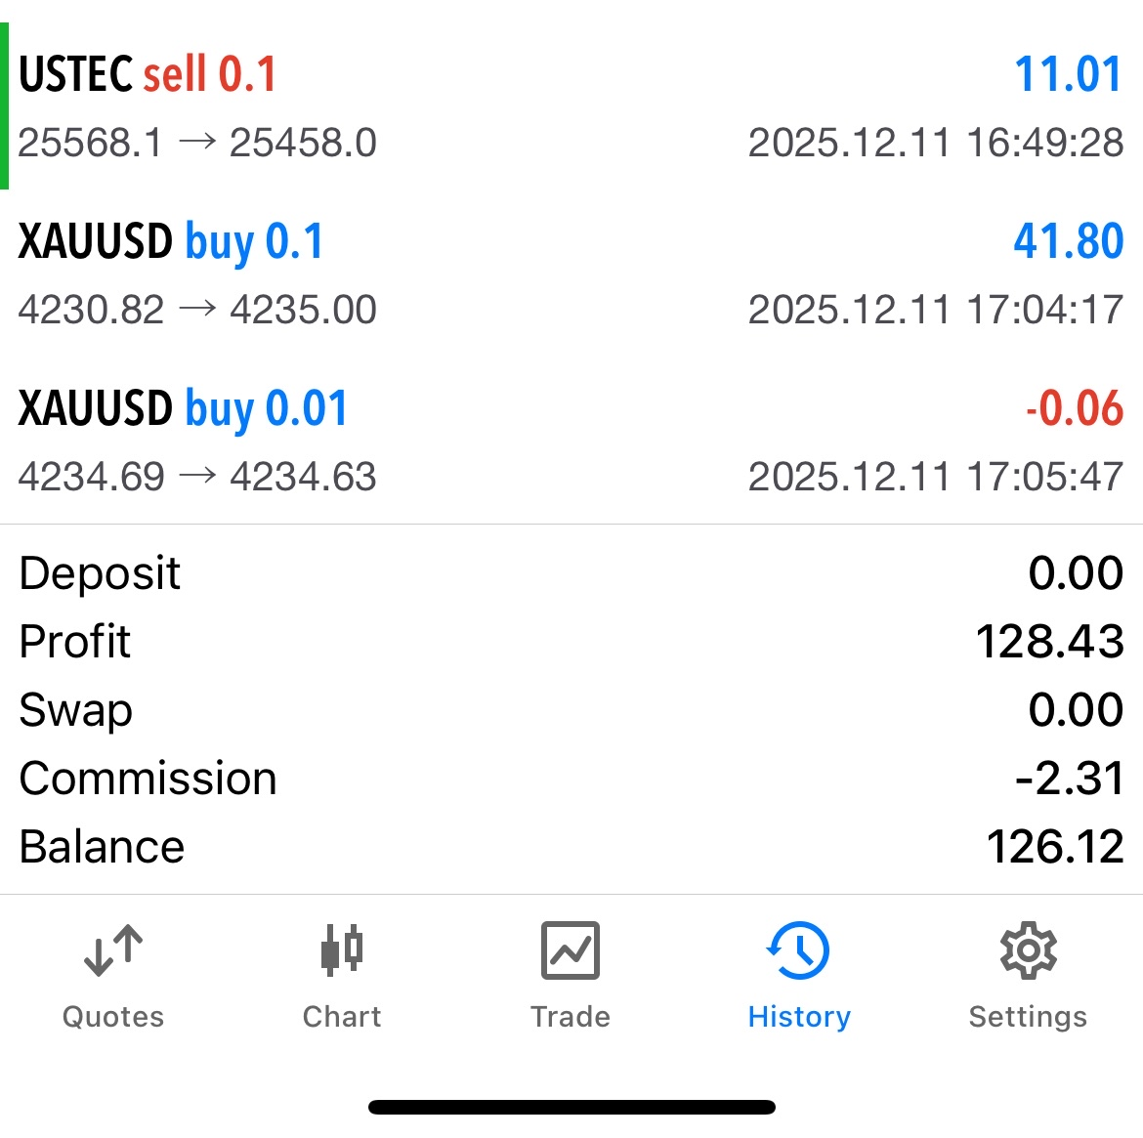Tap the 41.80 profit amount
Screen dimensions: 1143x1138
coord(1068,241)
